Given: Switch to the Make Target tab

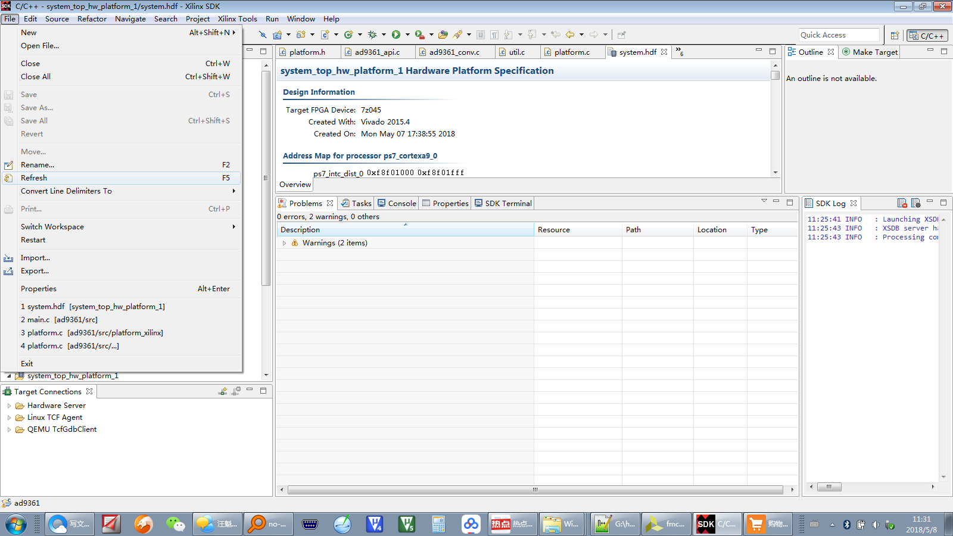Looking at the screenshot, I should pyautogui.click(x=870, y=52).
